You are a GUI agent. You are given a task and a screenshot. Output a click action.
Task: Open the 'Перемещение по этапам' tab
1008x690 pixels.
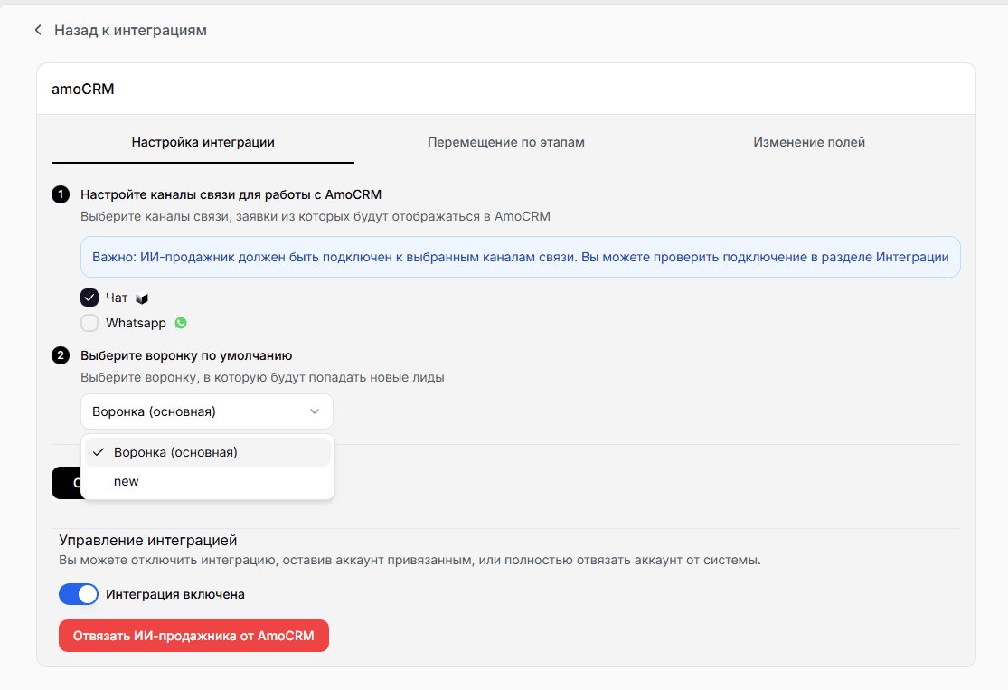tap(506, 142)
